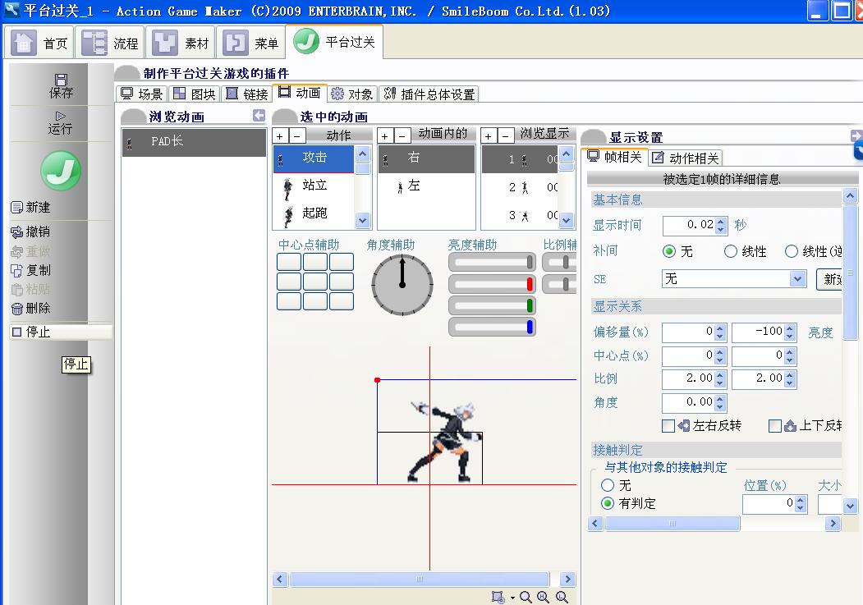Click 新建 (New) in the sidebar

click(31, 208)
